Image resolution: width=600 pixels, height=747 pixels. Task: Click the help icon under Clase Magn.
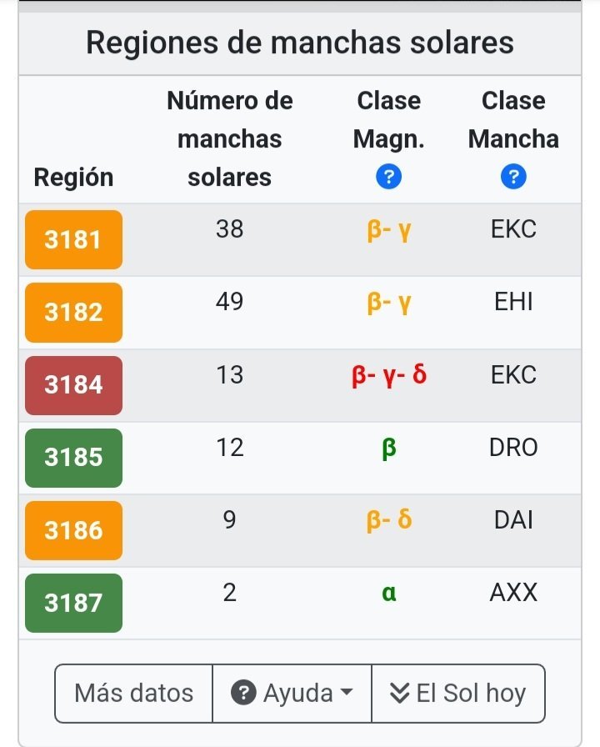point(389,177)
